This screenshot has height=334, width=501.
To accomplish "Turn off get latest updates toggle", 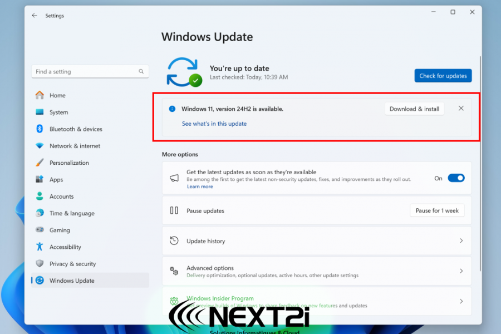I will 456,178.
